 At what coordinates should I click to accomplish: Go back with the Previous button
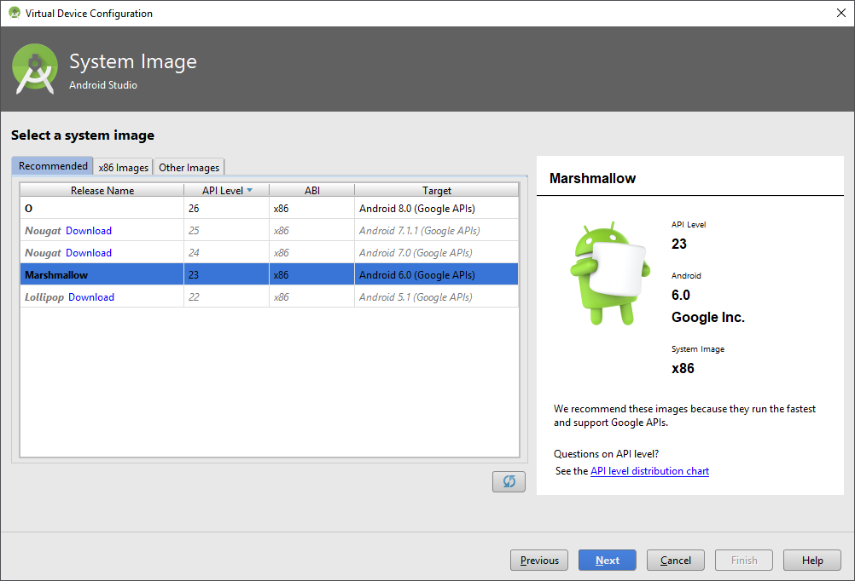[x=539, y=561]
